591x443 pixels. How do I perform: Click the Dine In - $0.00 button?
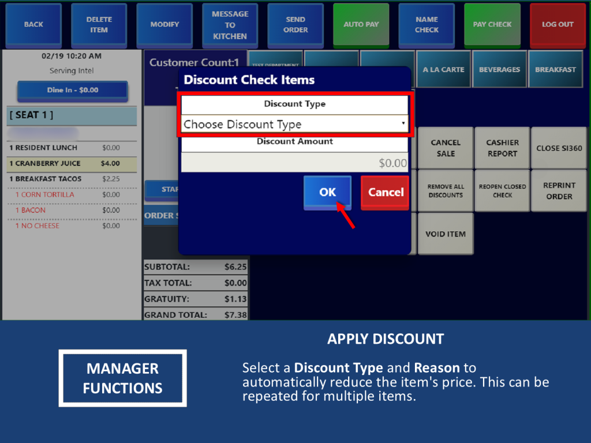click(x=72, y=91)
